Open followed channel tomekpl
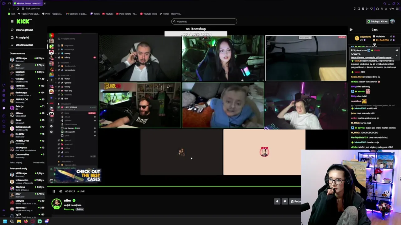The image size is (401, 225). tap(27, 80)
